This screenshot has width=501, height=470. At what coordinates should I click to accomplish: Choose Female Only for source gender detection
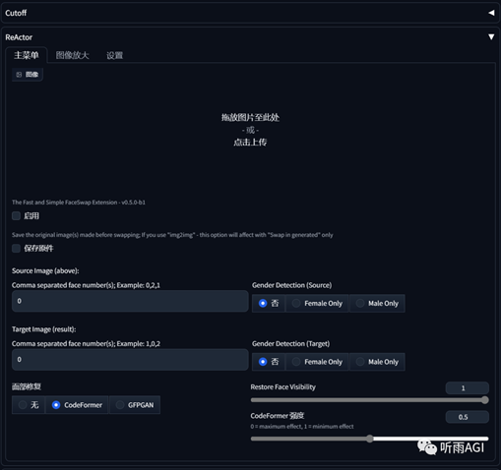point(317,304)
